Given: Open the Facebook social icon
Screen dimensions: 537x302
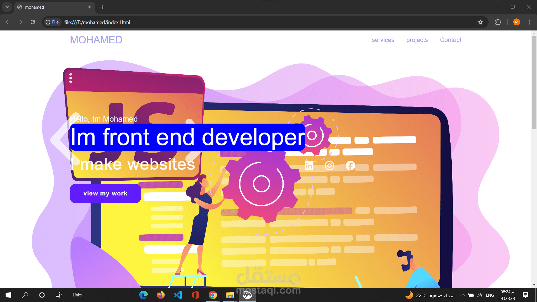Looking at the screenshot, I should pyautogui.click(x=350, y=166).
